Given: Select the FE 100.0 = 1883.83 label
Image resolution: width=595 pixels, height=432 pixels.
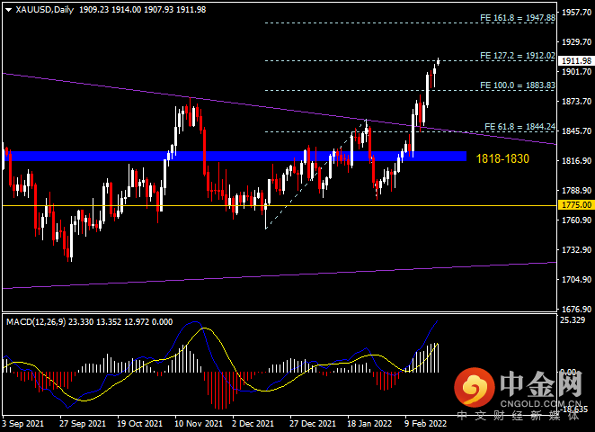Looking at the screenshot, I should point(517,85).
